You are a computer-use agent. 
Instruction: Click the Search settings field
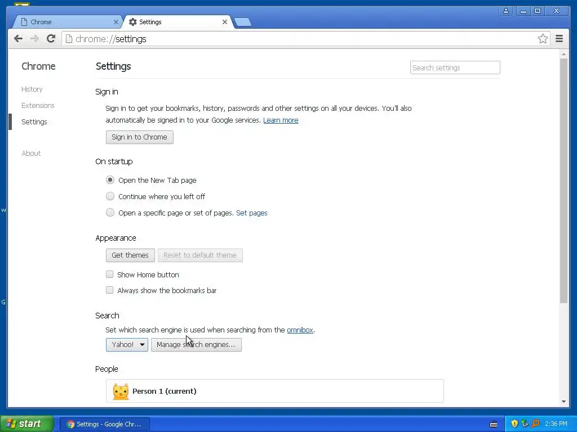tap(455, 67)
